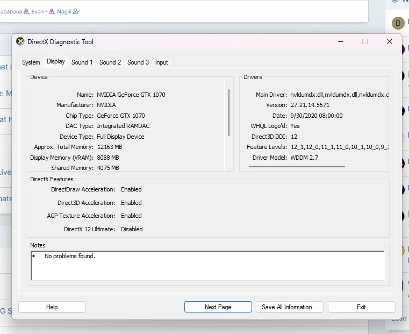Screen dimensions: 409x334
Task: Click inside the Notes text box
Action: [207, 266]
